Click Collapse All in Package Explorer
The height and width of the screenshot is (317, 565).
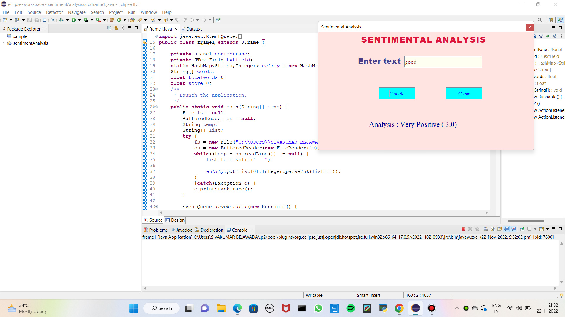click(109, 28)
